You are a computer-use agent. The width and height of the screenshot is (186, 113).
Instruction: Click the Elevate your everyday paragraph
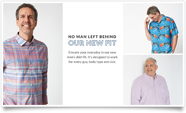pos(92,57)
